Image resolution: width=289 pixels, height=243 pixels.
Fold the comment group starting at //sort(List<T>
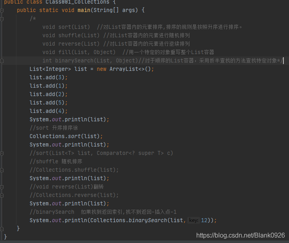(x=2, y=153)
